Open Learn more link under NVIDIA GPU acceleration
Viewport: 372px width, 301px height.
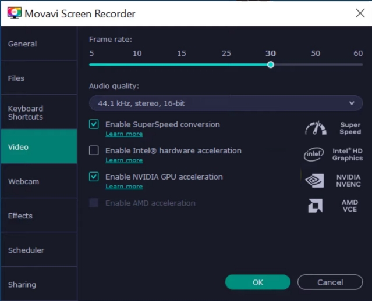tap(124, 187)
